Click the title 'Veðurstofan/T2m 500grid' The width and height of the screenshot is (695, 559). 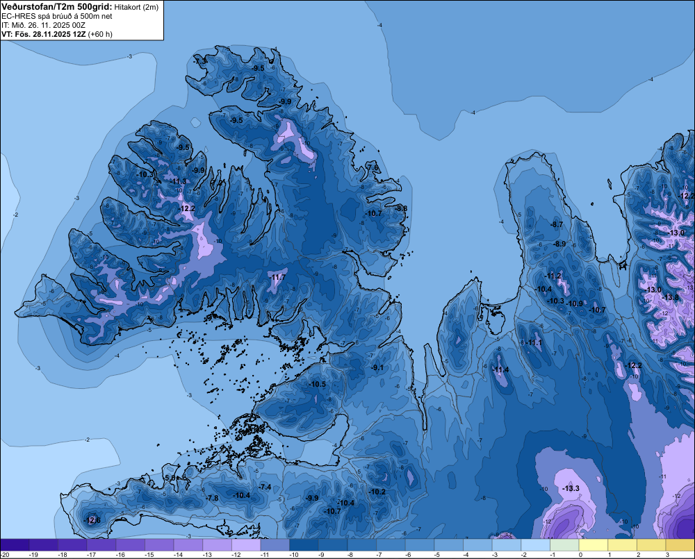click(x=57, y=7)
